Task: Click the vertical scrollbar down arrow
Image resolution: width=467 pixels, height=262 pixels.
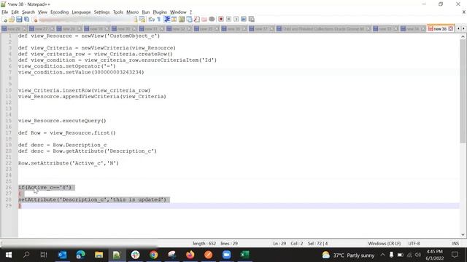Action: [463, 234]
